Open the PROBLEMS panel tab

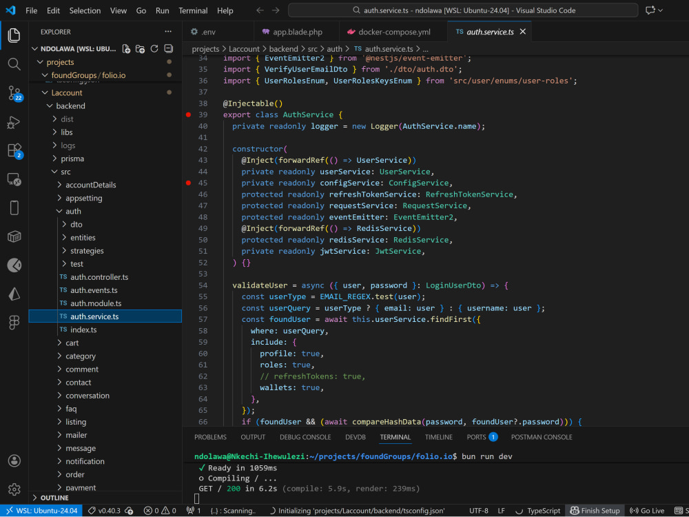point(210,437)
